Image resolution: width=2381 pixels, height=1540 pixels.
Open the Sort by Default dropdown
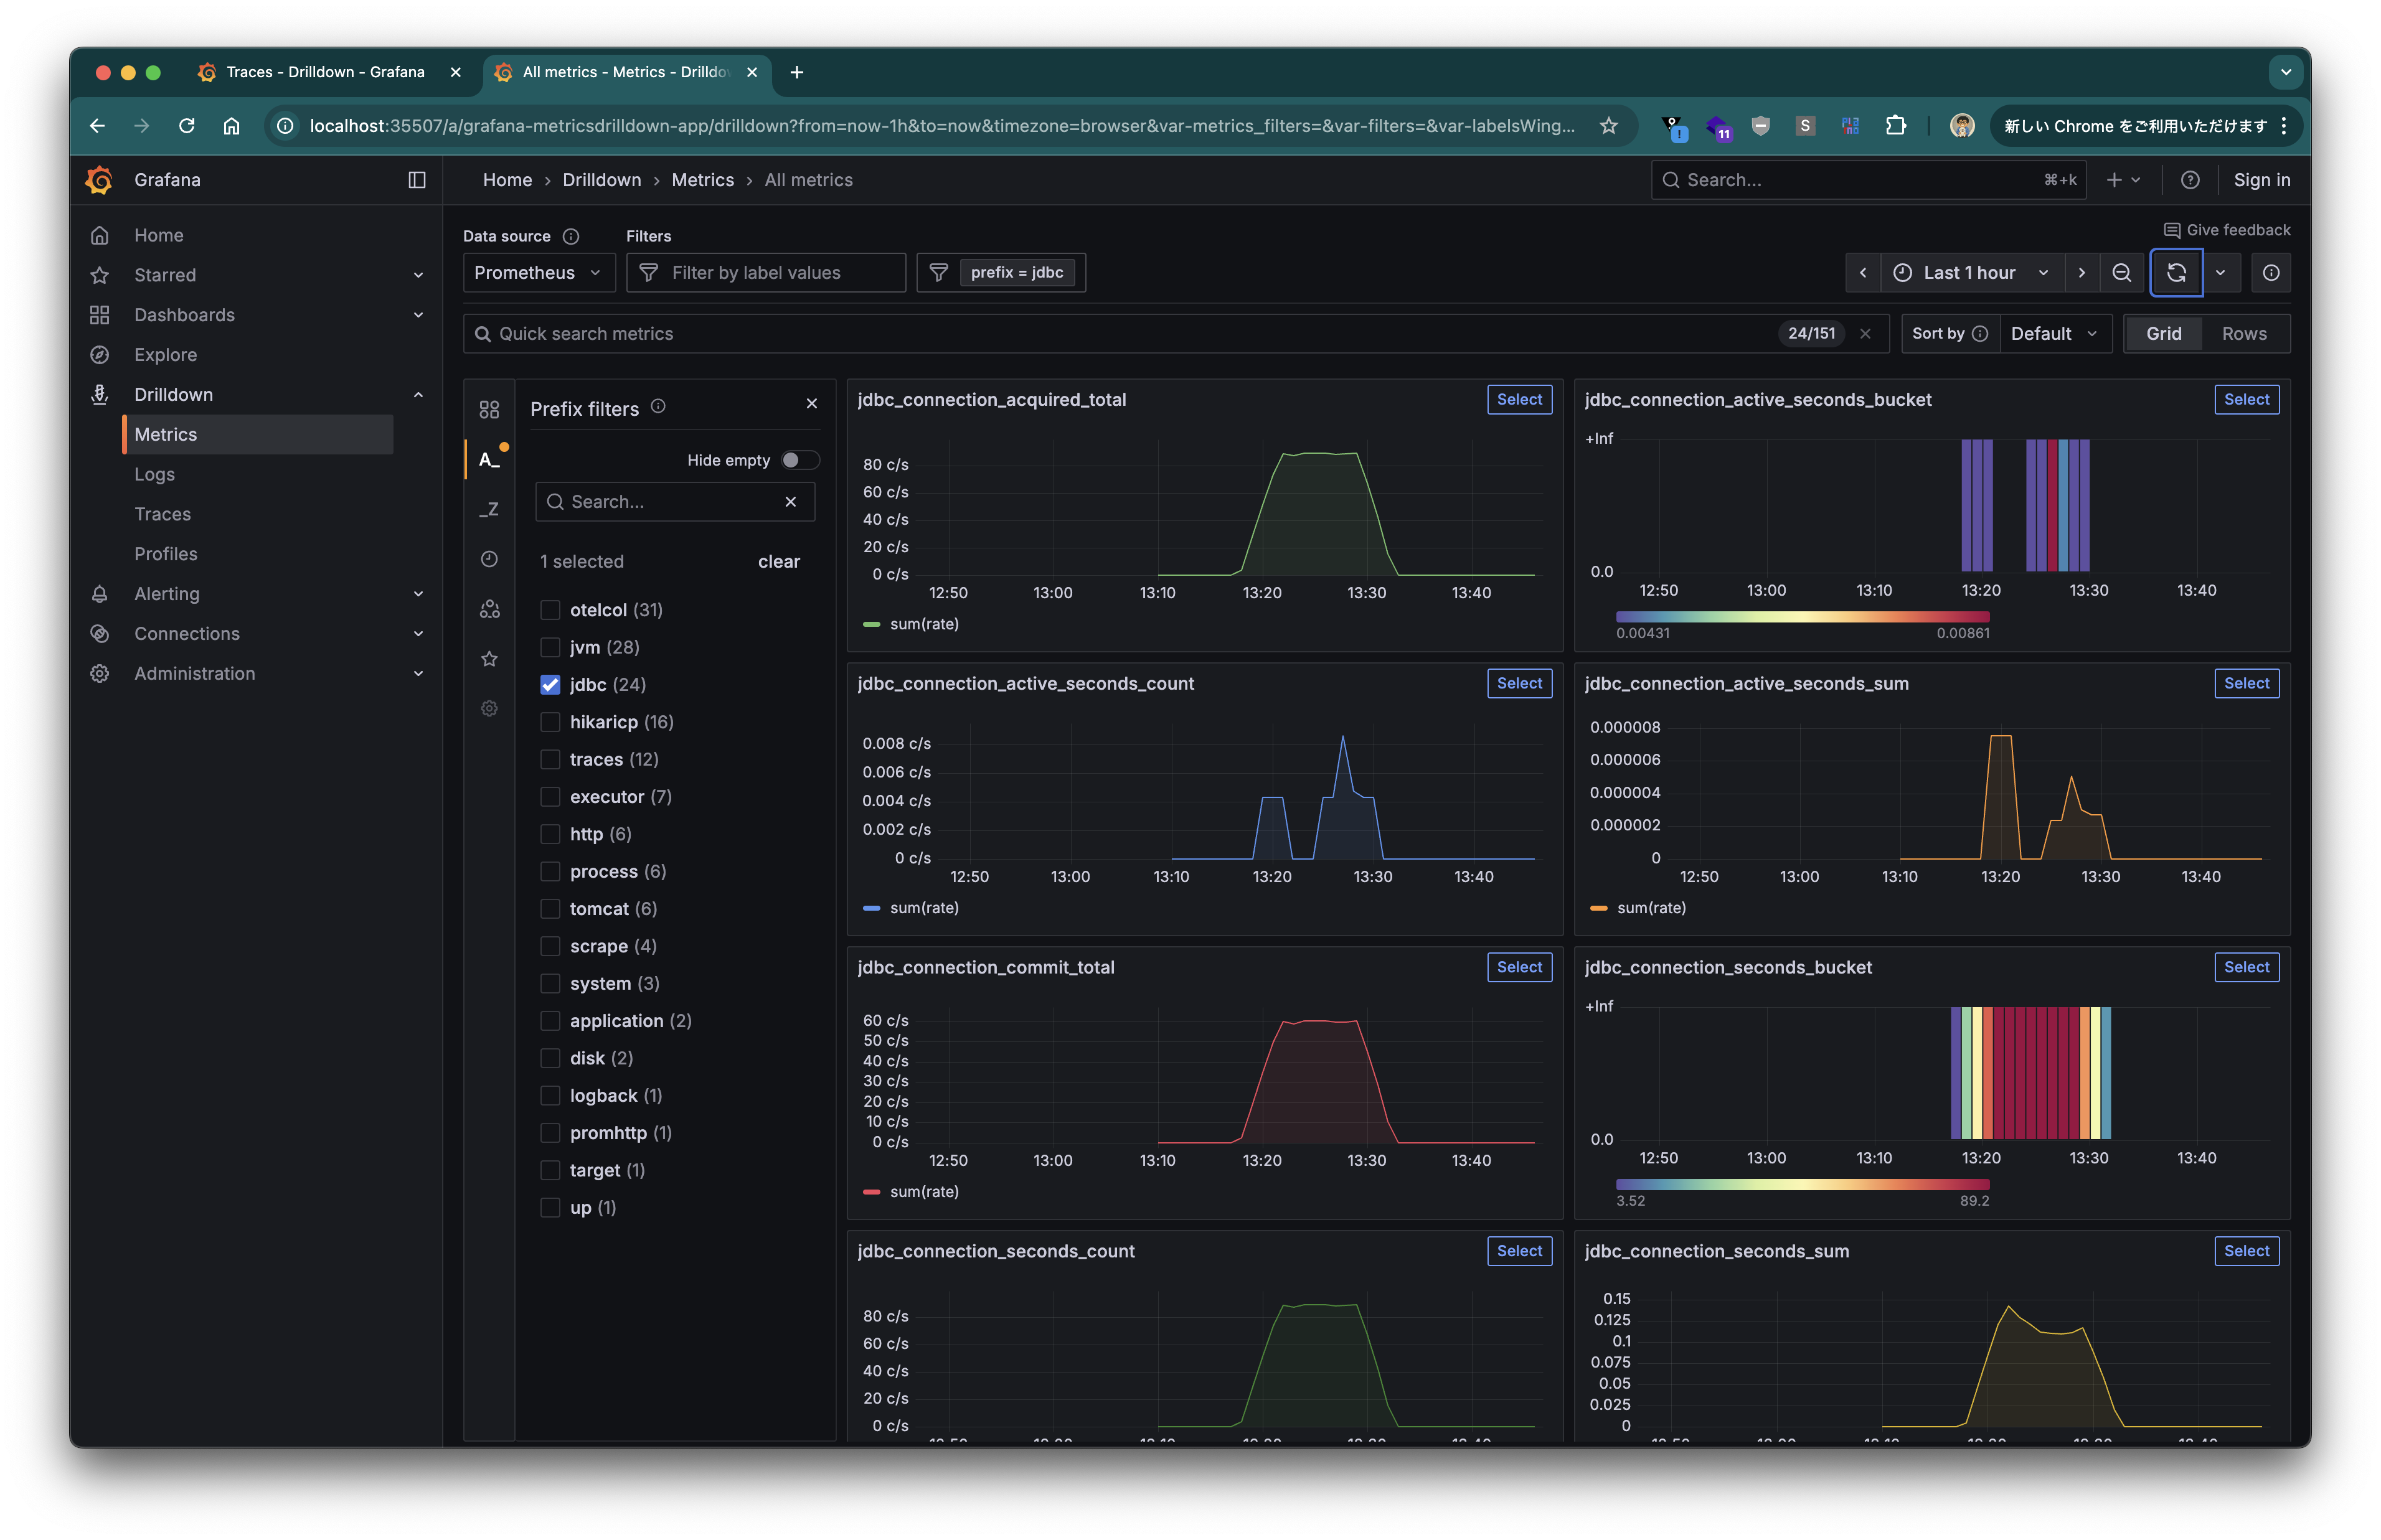[x=2054, y=333]
